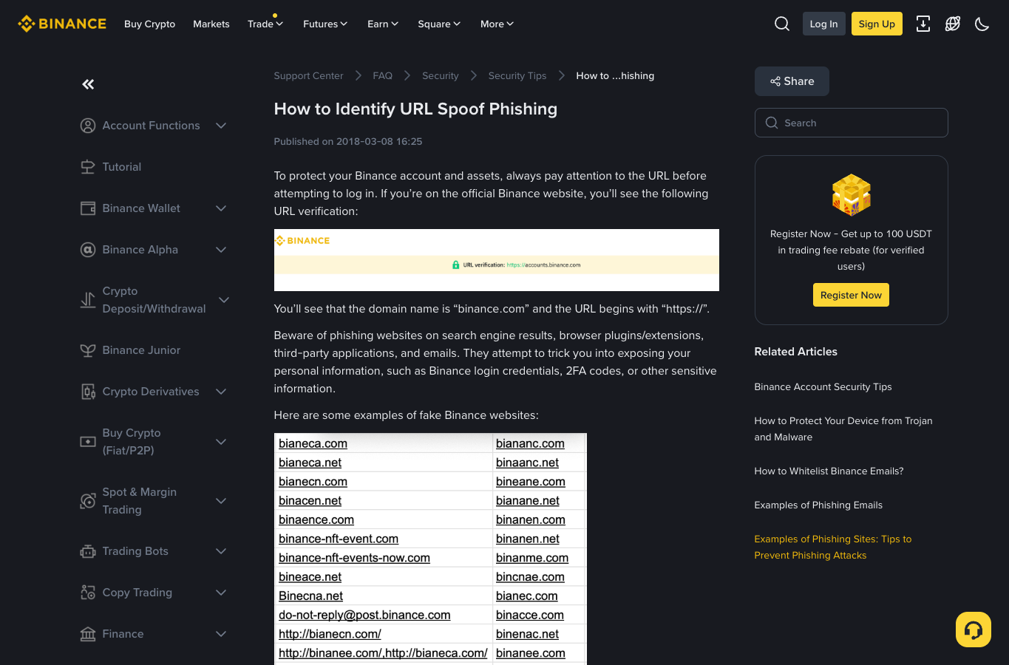Click the Binance Junior sprout icon

tap(88, 350)
